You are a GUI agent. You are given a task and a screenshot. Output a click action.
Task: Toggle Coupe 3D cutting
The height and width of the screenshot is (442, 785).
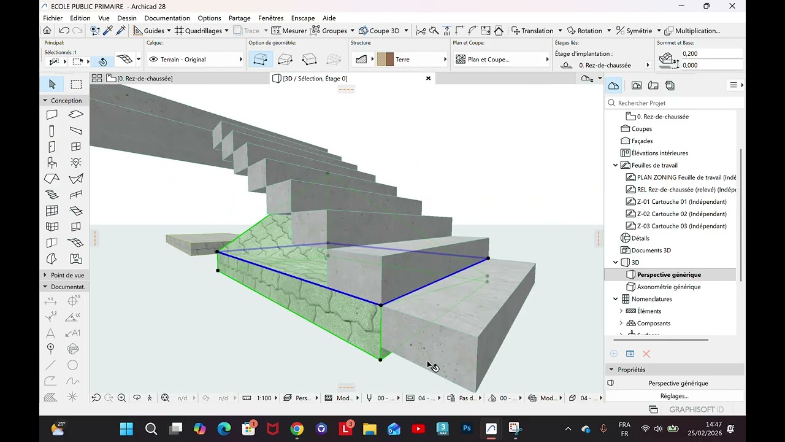click(x=380, y=31)
